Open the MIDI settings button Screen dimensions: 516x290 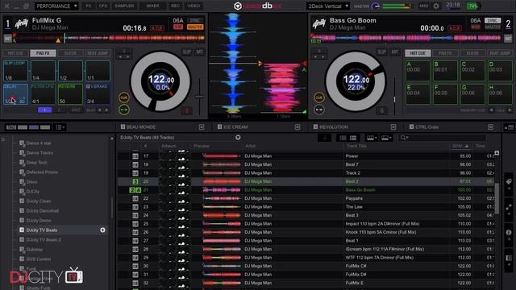click(x=423, y=6)
